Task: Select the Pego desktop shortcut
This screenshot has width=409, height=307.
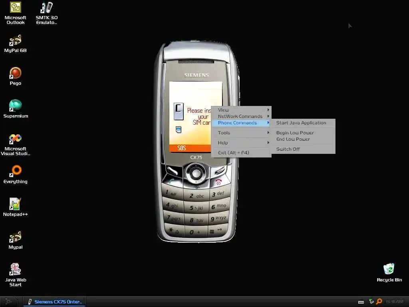Action: [16, 76]
